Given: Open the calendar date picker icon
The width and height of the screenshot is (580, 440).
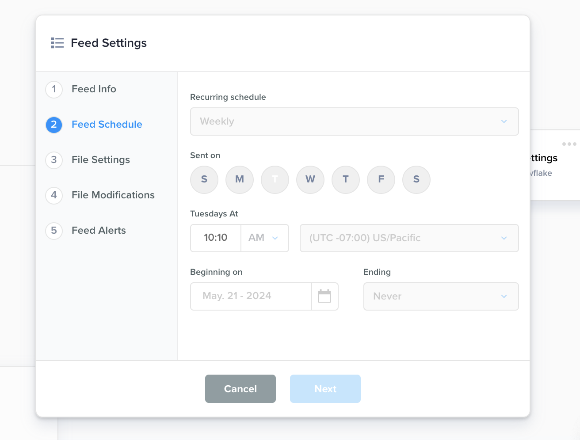Looking at the screenshot, I should click(324, 296).
